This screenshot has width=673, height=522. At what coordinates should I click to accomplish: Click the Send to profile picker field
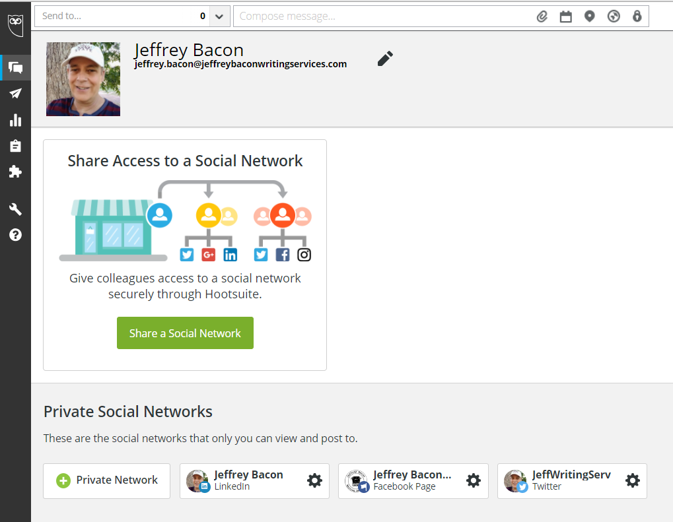122,16
